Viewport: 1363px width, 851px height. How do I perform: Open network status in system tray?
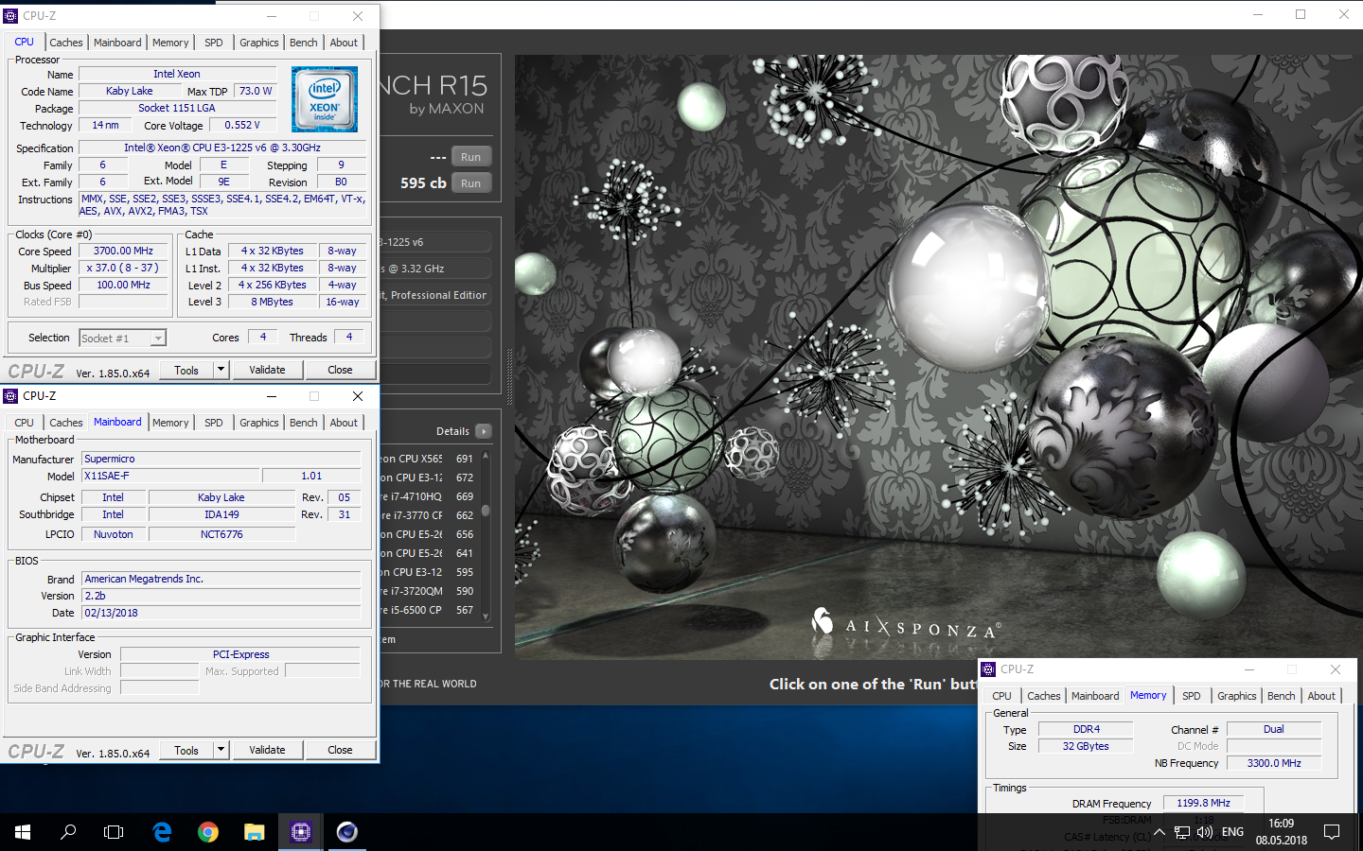pyautogui.click(x=1182, y=832)
